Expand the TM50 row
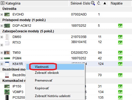132x100 pixels. click(x=2, y=53)
